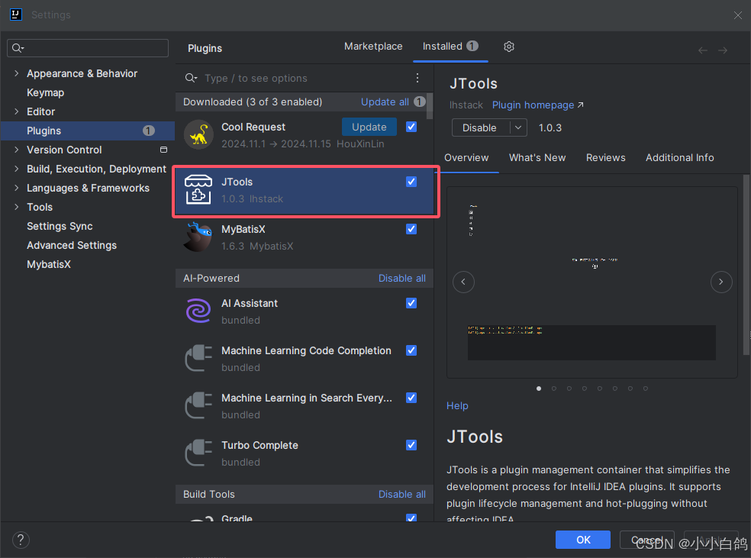
Task: Toggle the Turbo Complete checkbox
Action: pyautogui.click(x=411, y=445)
